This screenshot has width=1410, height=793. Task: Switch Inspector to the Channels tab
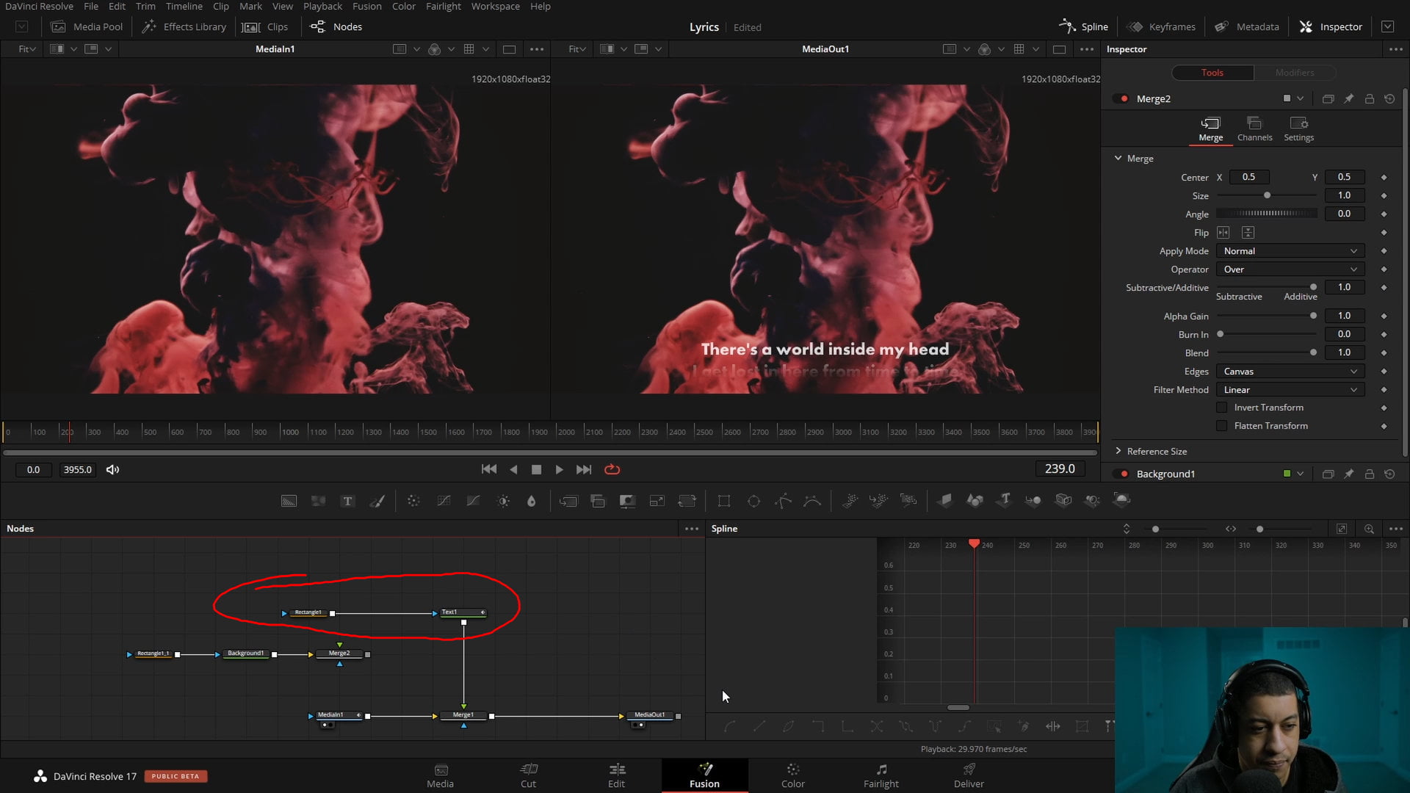1254,128
